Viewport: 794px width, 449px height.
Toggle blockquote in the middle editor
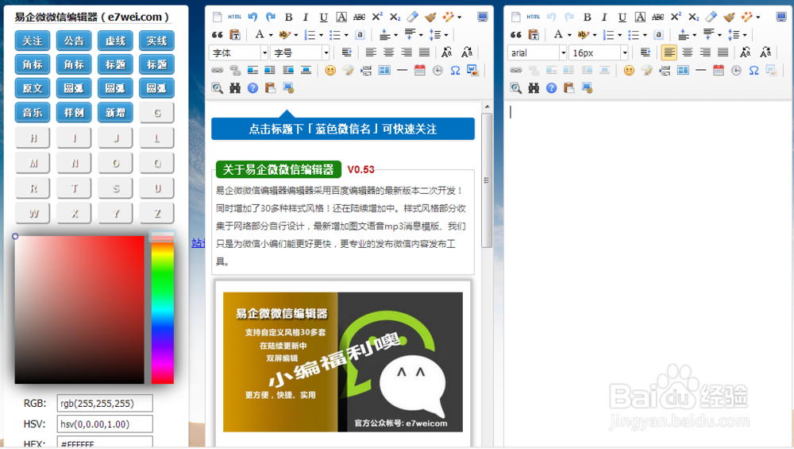218,34
